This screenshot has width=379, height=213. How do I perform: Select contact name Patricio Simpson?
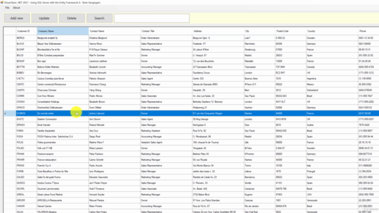click(x=114, y=79)
